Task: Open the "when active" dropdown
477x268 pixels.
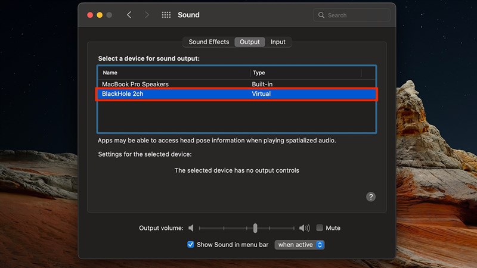Action: [x=301, y=245]
